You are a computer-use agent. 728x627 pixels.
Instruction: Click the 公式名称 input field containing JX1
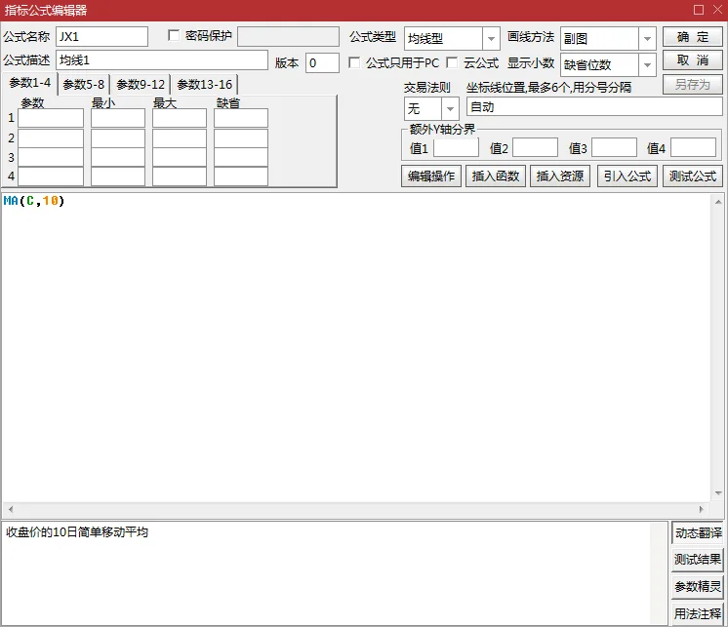(102, 37)
